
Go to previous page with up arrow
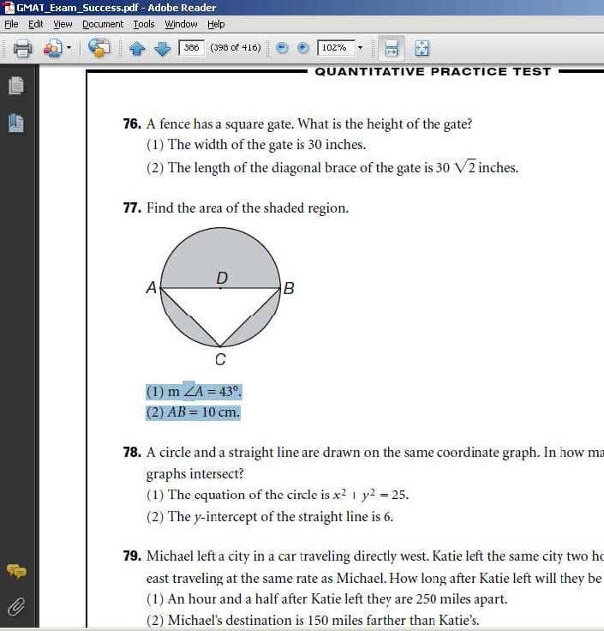(x=137, y=48)
